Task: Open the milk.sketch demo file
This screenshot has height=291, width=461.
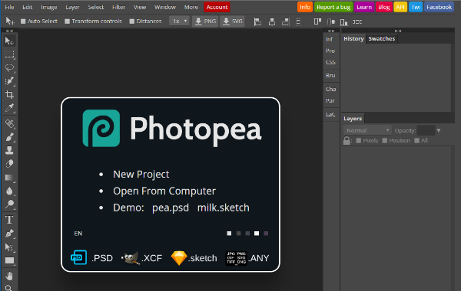Action: coord(224,208)
